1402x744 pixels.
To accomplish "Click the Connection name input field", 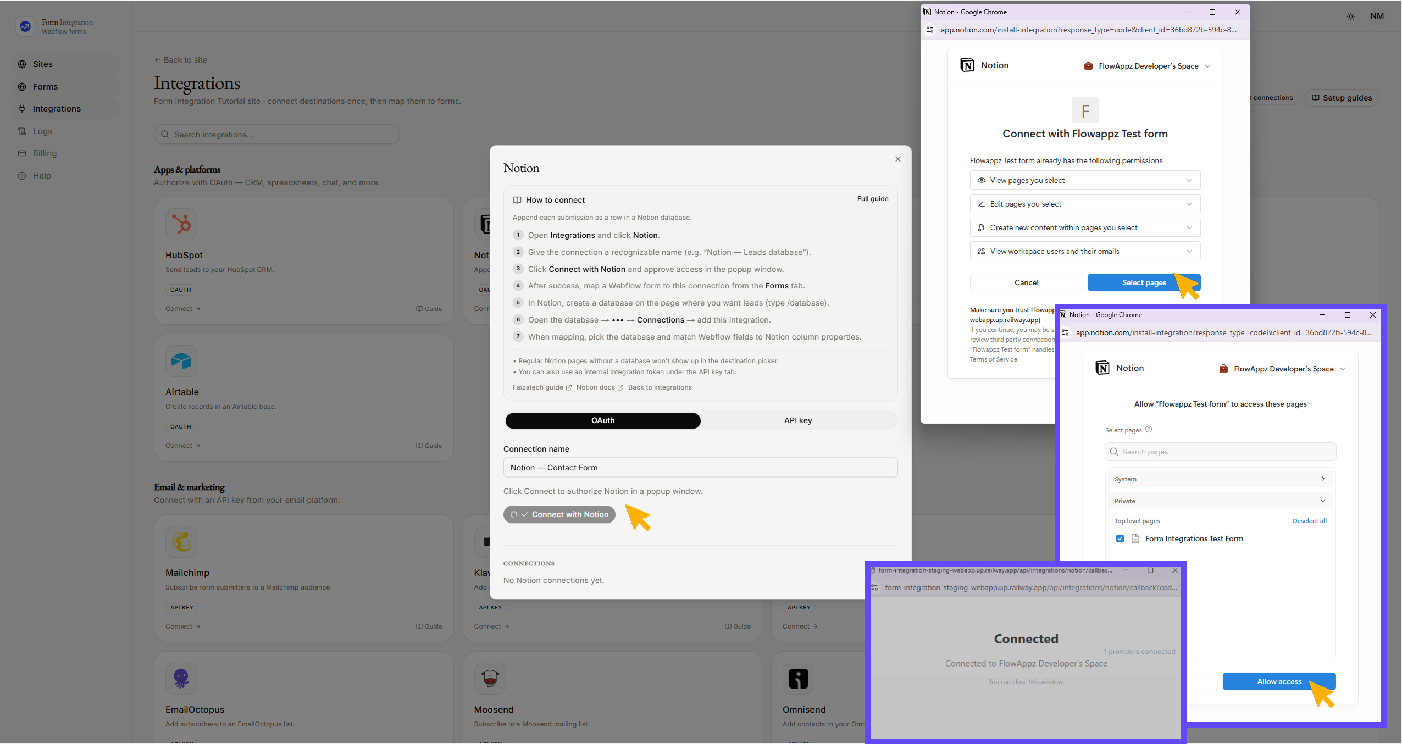I will pyautogui.click(x=700, y=468).
